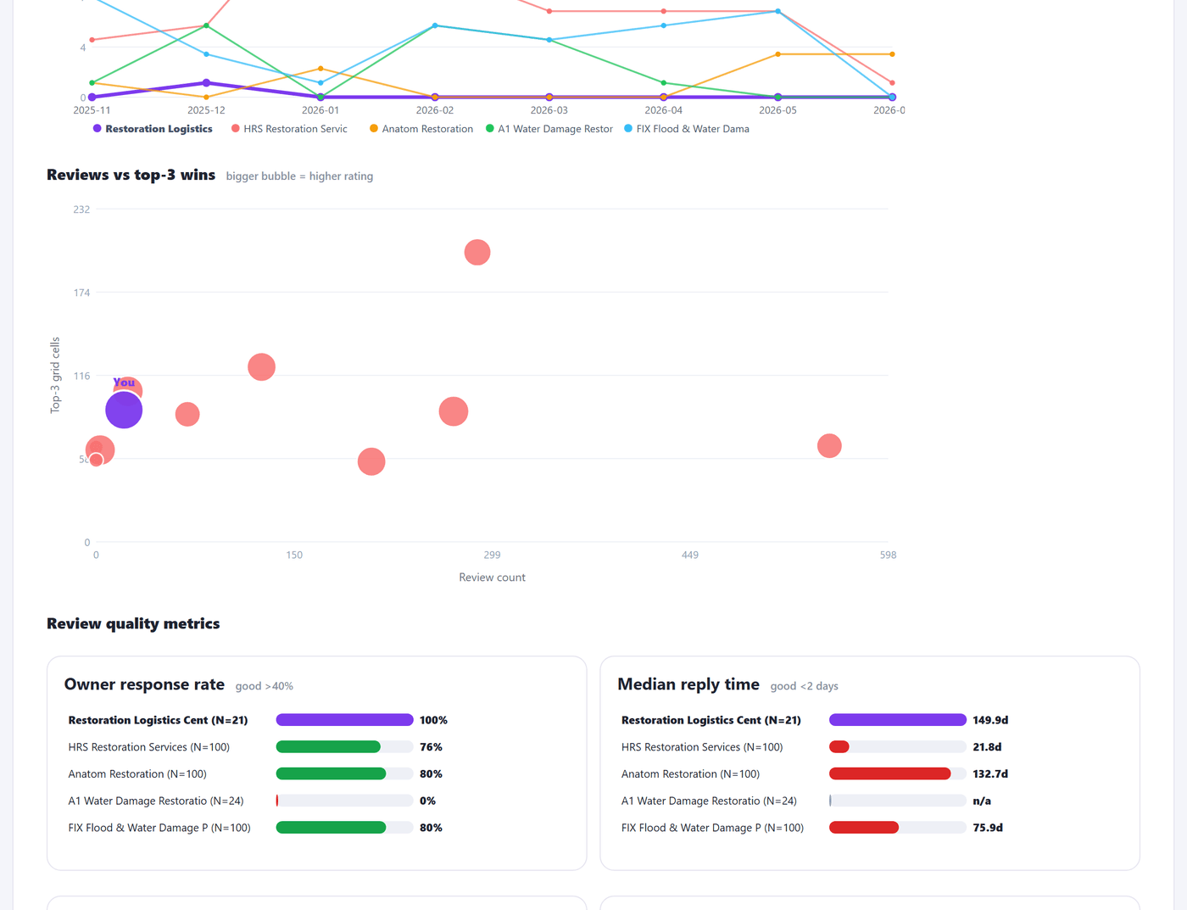This screenshot has height=910, width=1187.
Task: Click the "21.8d" reply time value
Action: click(x=987, y=747)
